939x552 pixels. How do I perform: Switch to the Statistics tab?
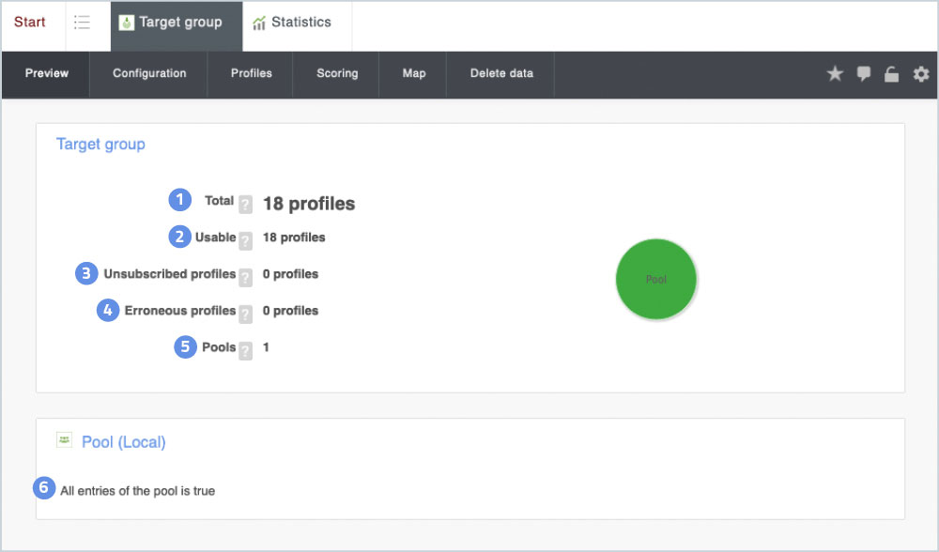coord(292,23)
